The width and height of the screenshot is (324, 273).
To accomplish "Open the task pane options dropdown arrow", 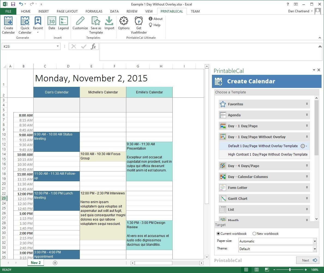I will (x=314, y=70).
